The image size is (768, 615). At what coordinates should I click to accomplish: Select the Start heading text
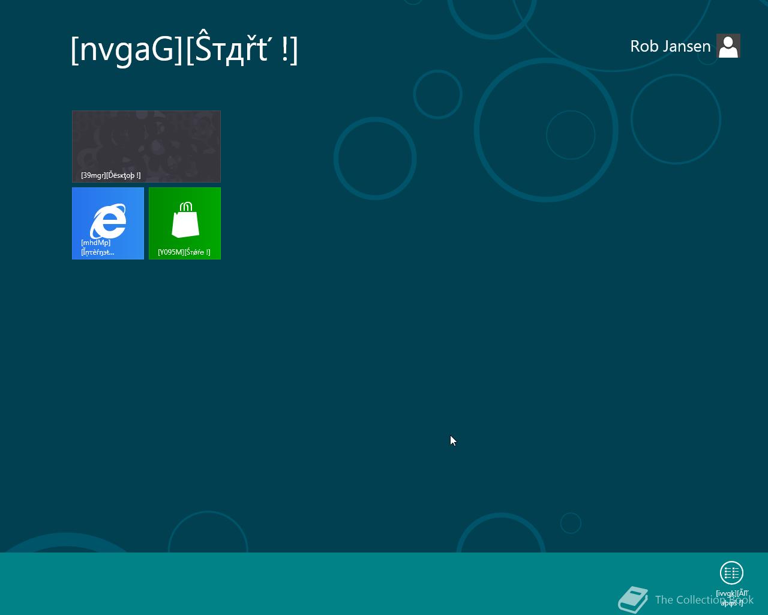click(x=184, y=49)
